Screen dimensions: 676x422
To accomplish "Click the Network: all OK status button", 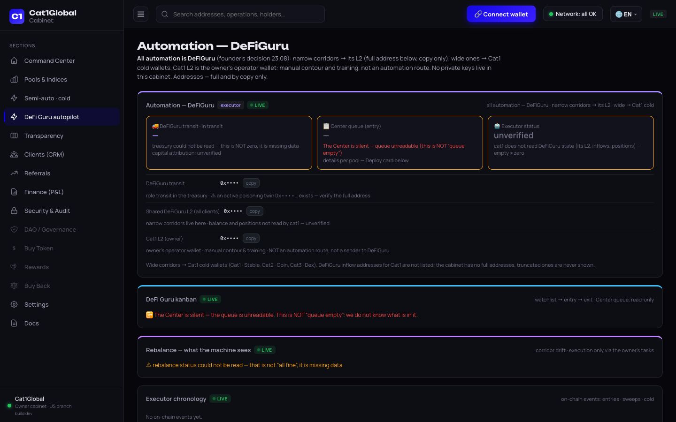I will (573, 14).
